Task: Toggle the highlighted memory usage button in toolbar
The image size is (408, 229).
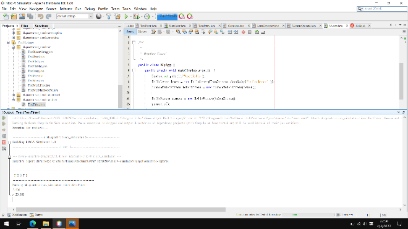Action: tap(167, 17)
